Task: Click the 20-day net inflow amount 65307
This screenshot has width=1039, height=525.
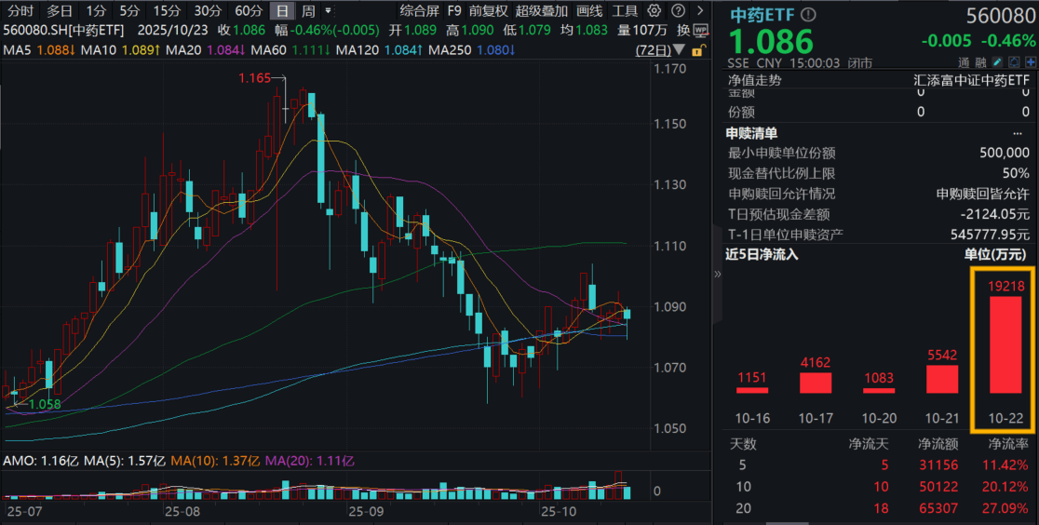Action: click(x=938, y=508)
